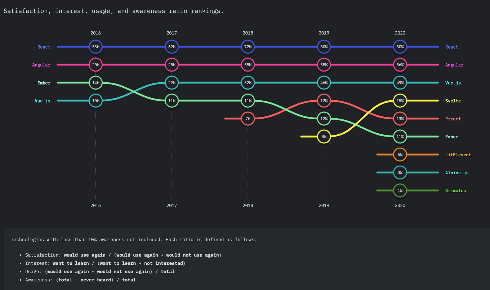Click the right-hand Vue.js series label
This screenshot has width=490, height=290.
(x=453, y=83)
